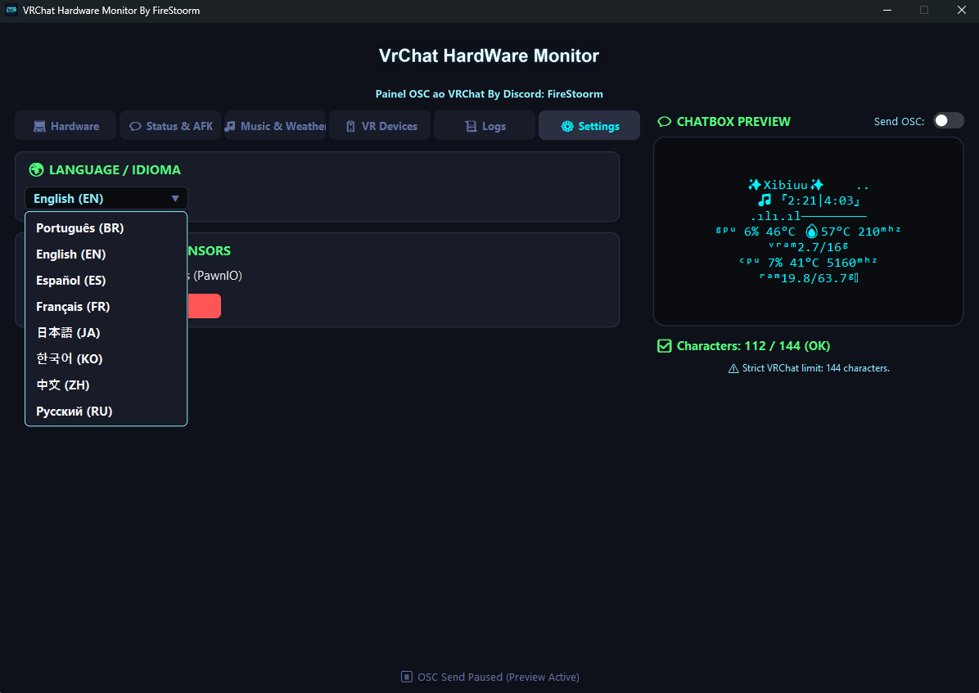Click the app icon in the title bar

click(x=11, y=10)
